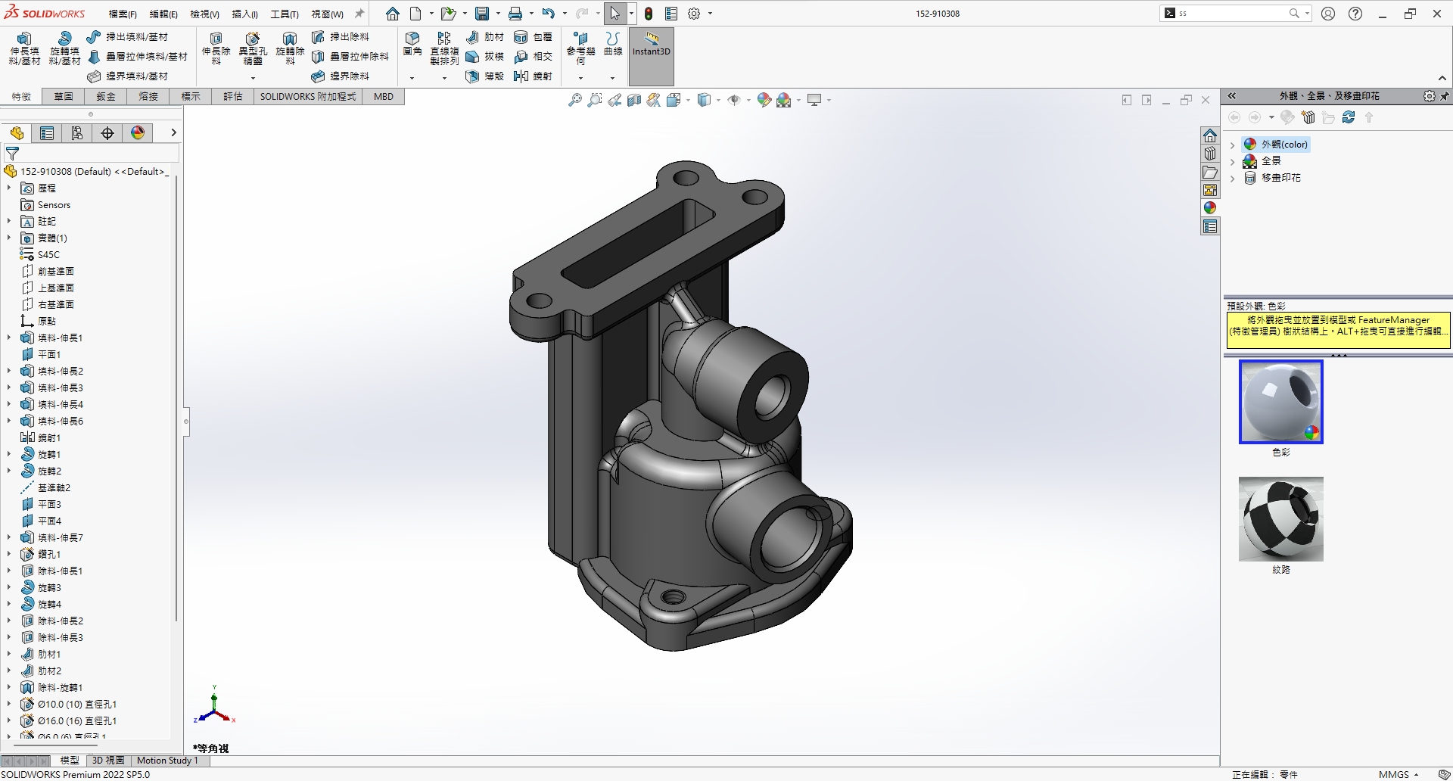Click the Zoom to Fit view icon

[575, 100]
